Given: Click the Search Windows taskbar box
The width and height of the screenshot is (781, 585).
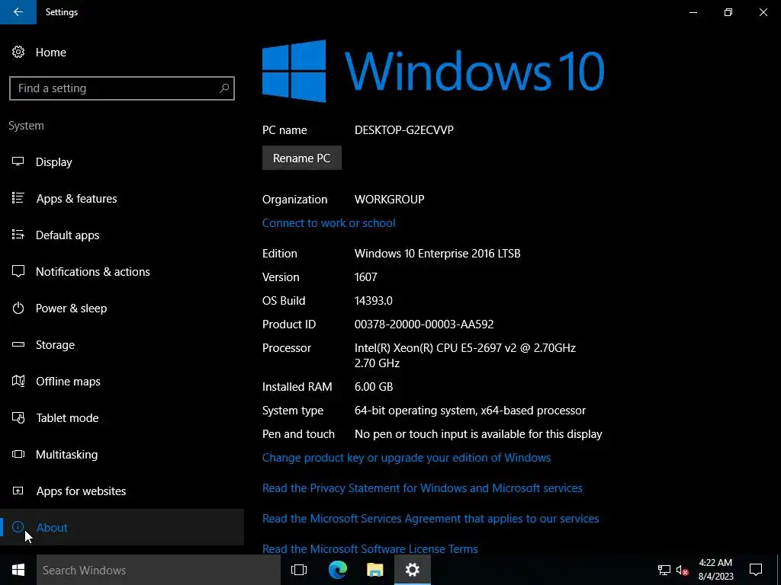Looking at the screenshot, I should click(159, 570).
